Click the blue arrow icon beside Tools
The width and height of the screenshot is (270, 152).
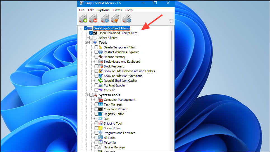tap(95, 42)
